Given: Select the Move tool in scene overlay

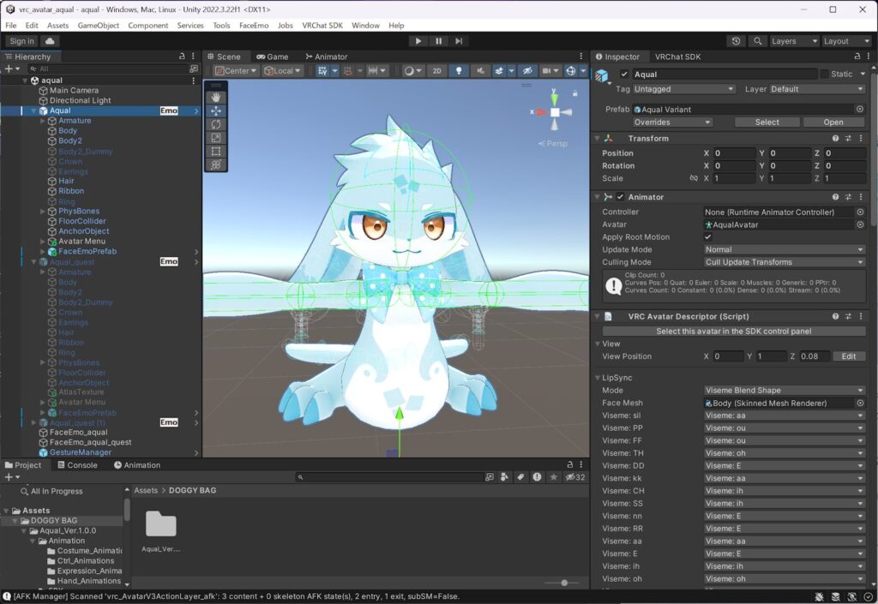Looking at the screenshot, I should [215, 111].
